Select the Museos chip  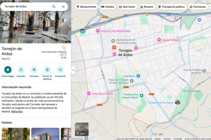click(147, 7)
